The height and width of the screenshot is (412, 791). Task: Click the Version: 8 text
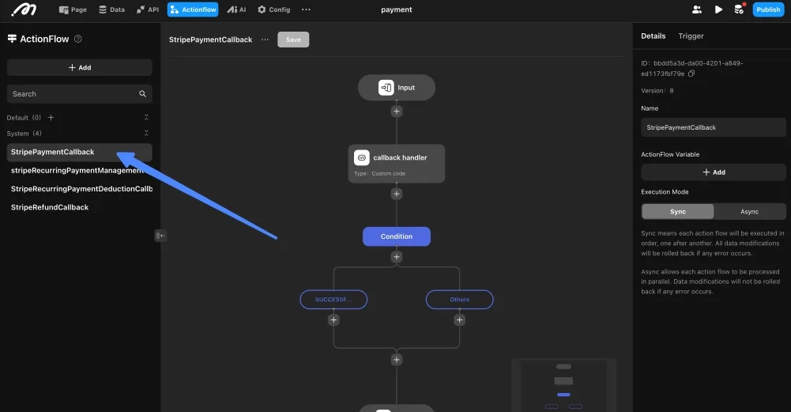657,91
